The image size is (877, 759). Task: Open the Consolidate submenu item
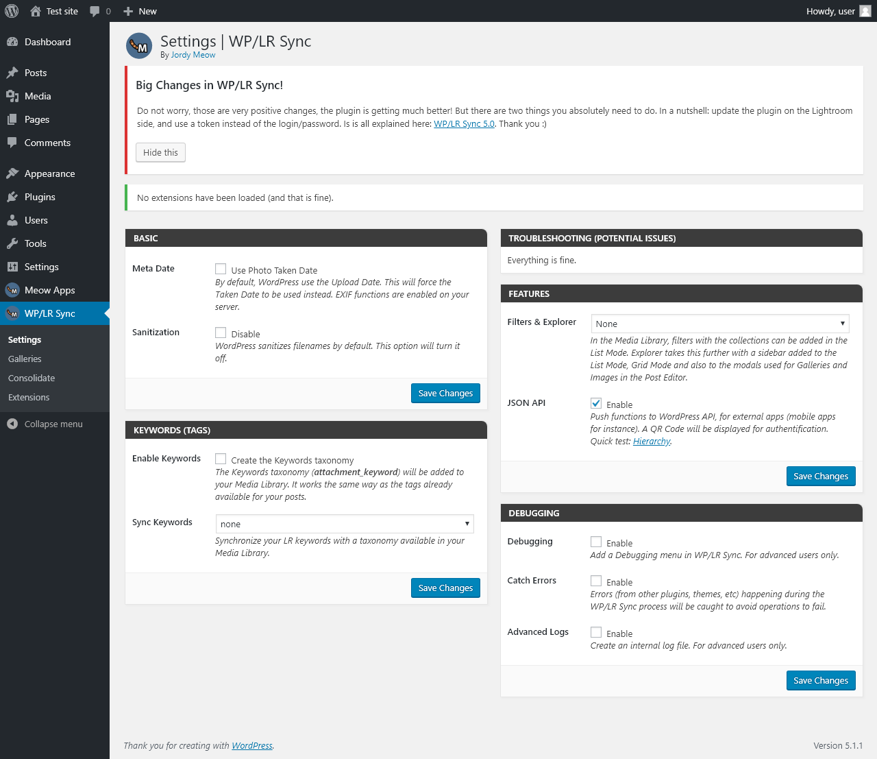[x=32, y=378]
